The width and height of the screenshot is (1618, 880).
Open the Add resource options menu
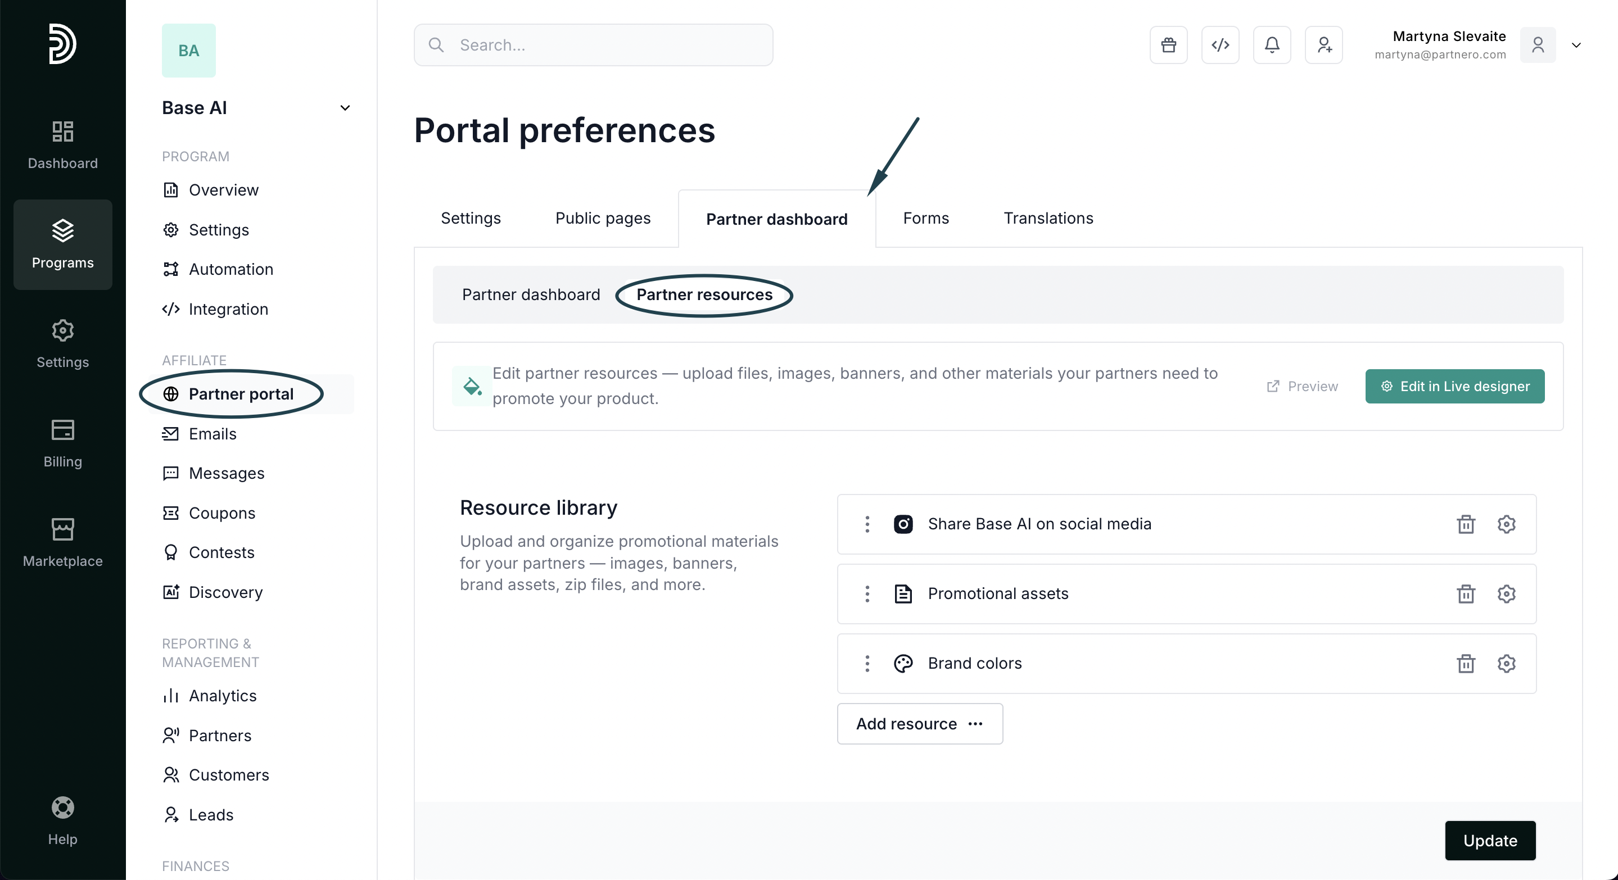pos(920,724)
